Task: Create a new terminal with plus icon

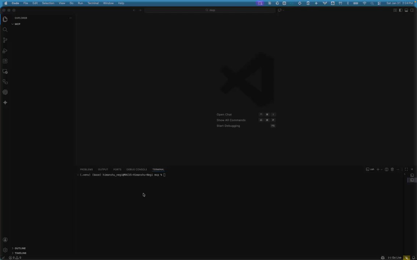Action: click(x=378, y=169)
